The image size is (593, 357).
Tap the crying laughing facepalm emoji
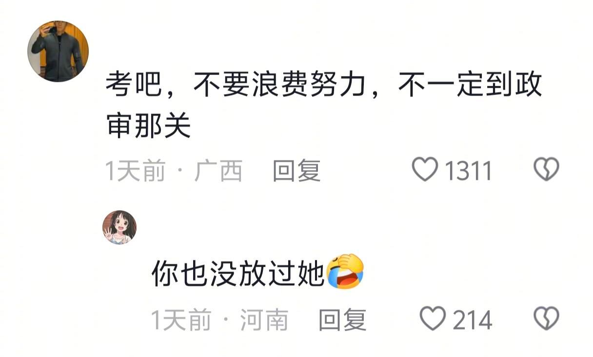pyautogui.click(x=345, y=272)
